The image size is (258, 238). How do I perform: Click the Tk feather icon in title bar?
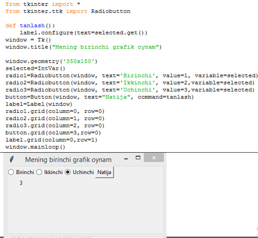[x=13, y=159]
